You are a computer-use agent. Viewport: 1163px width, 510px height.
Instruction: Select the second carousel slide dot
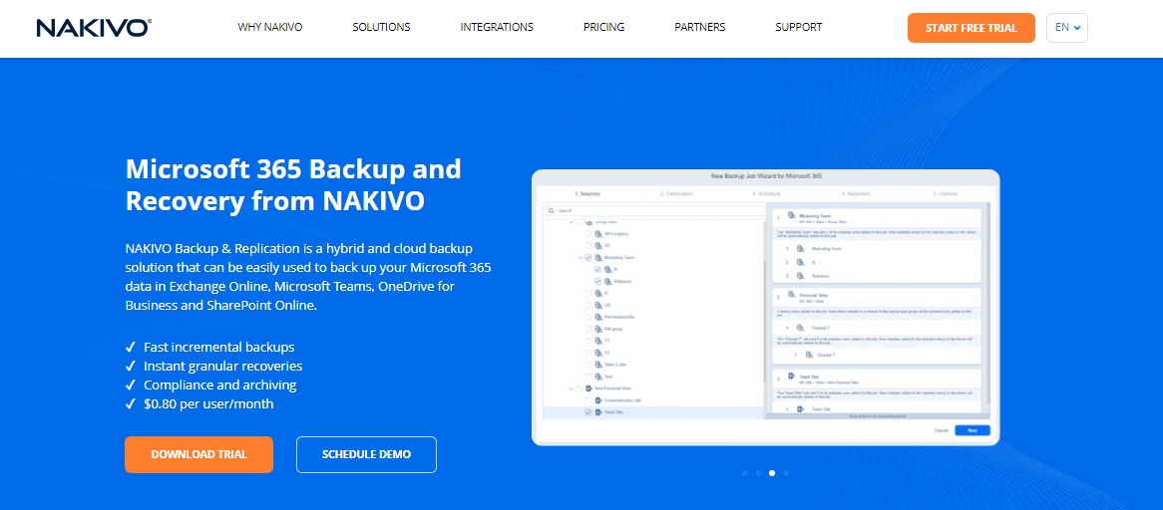coord(758,472)
